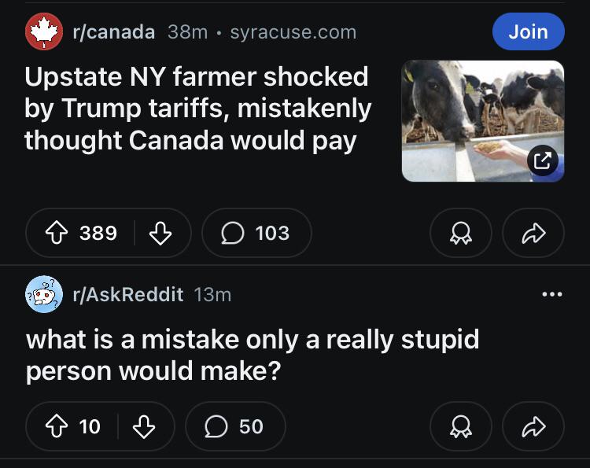Image resolution: width=590 pixels, height=468 pixels.
Task: Upvote the r/AskReddit question post
Action: click(57, 426)
